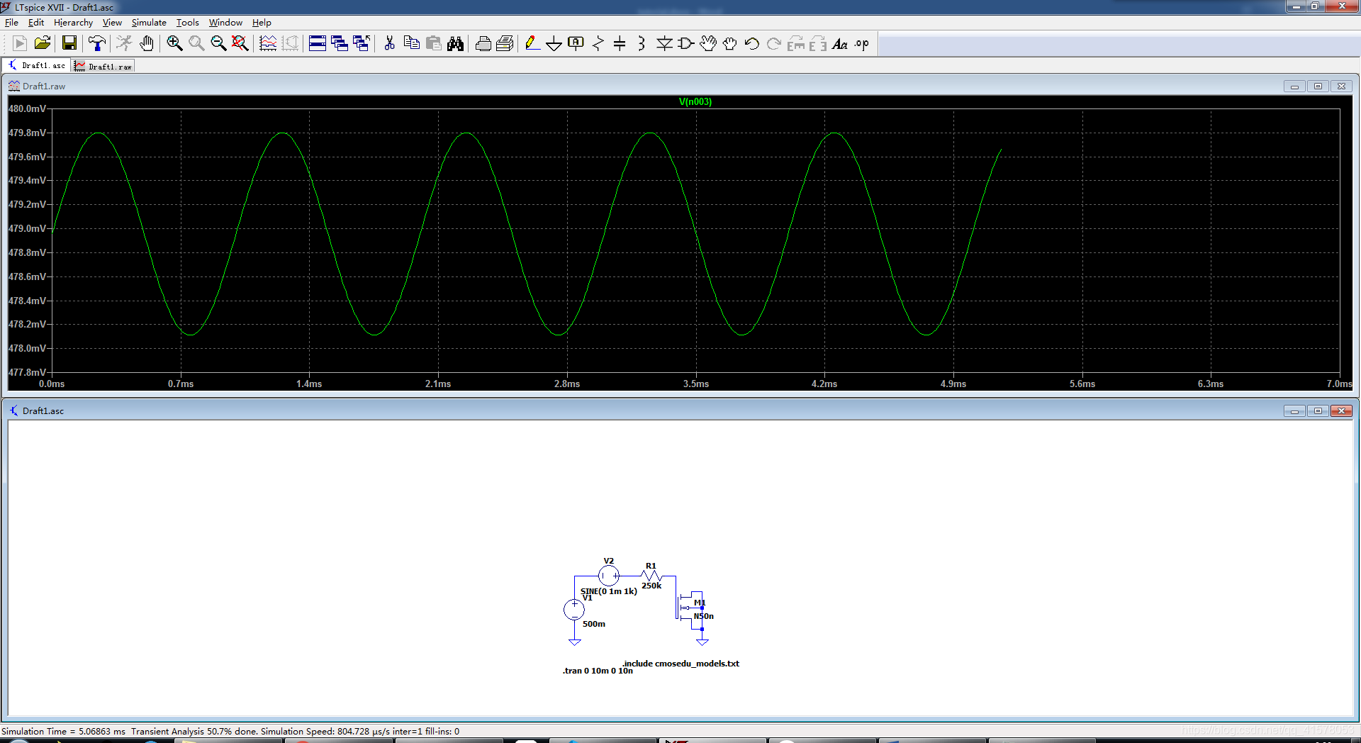Click the Pan magnifier icon
Viewport: 1361px width, 743px height.
point(196,43)
